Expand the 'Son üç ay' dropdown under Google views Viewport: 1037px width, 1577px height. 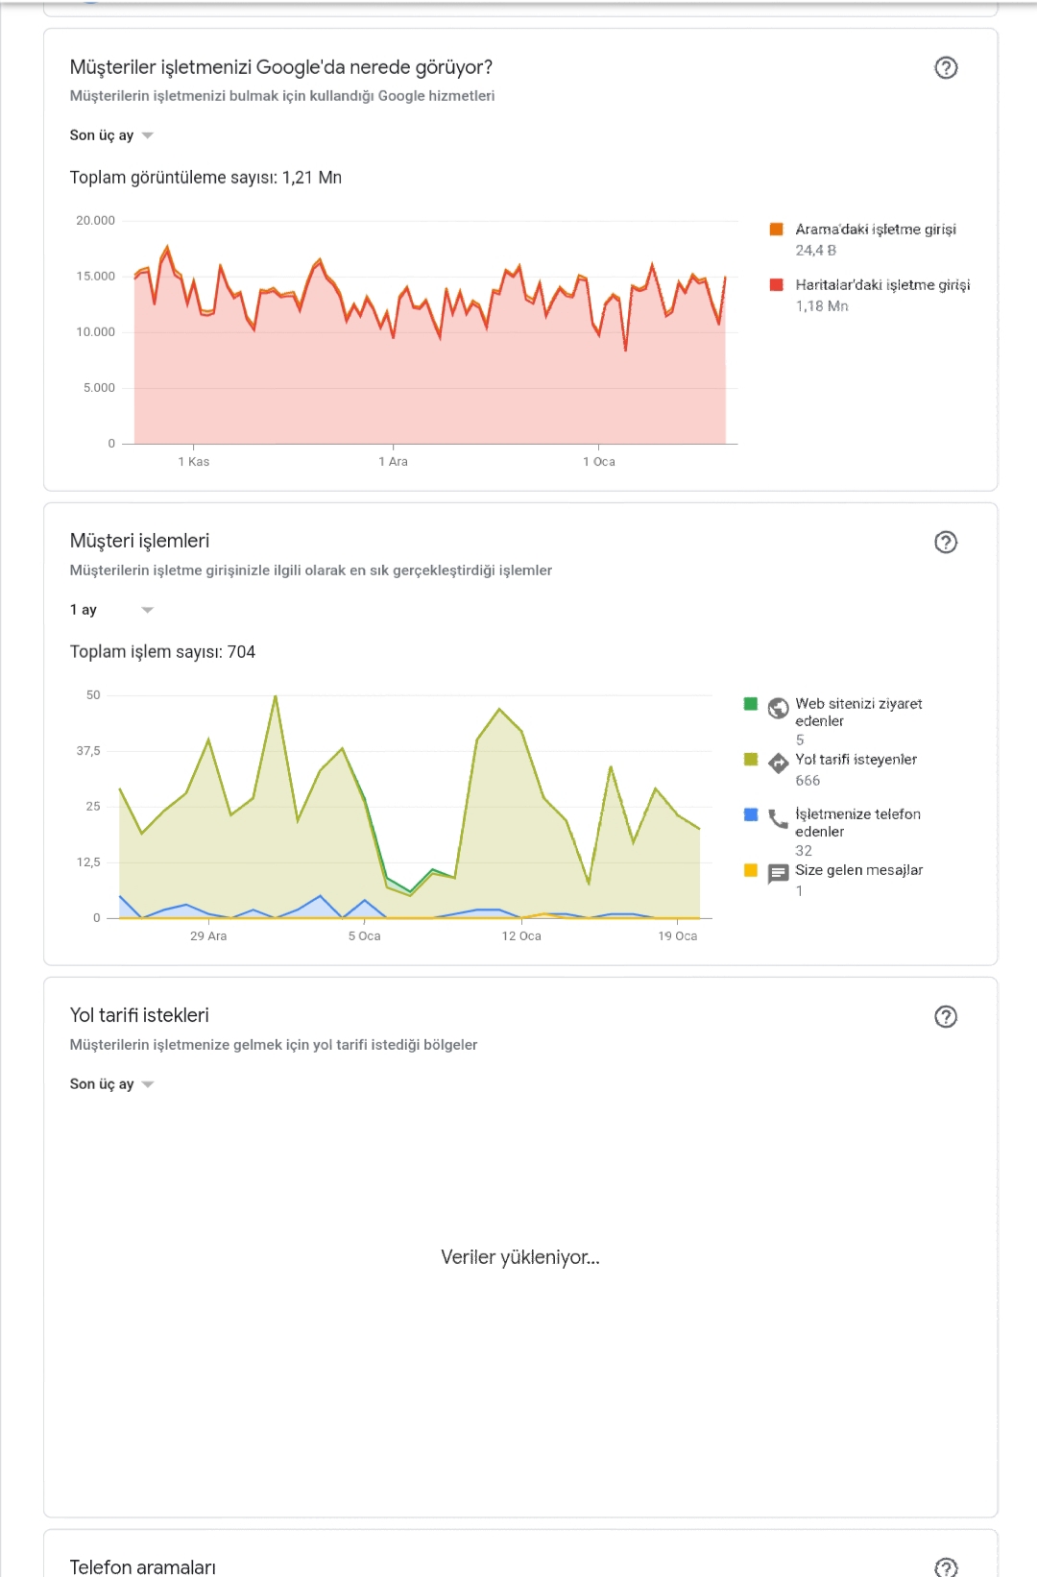click(x=111, y=135)
